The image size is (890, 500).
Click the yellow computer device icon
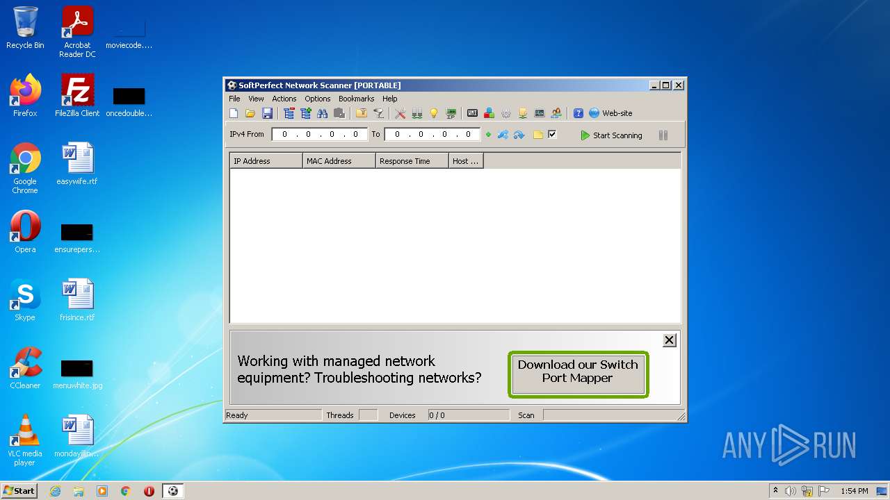(x=523, y=113)
